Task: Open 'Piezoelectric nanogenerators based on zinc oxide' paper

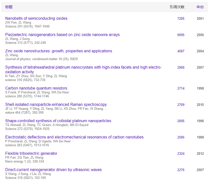Action: [62, 35]
